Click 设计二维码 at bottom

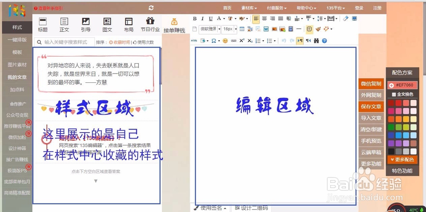[251, 208]
